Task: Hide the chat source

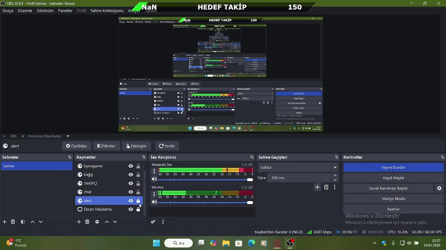Action: (x=131, y=192)
